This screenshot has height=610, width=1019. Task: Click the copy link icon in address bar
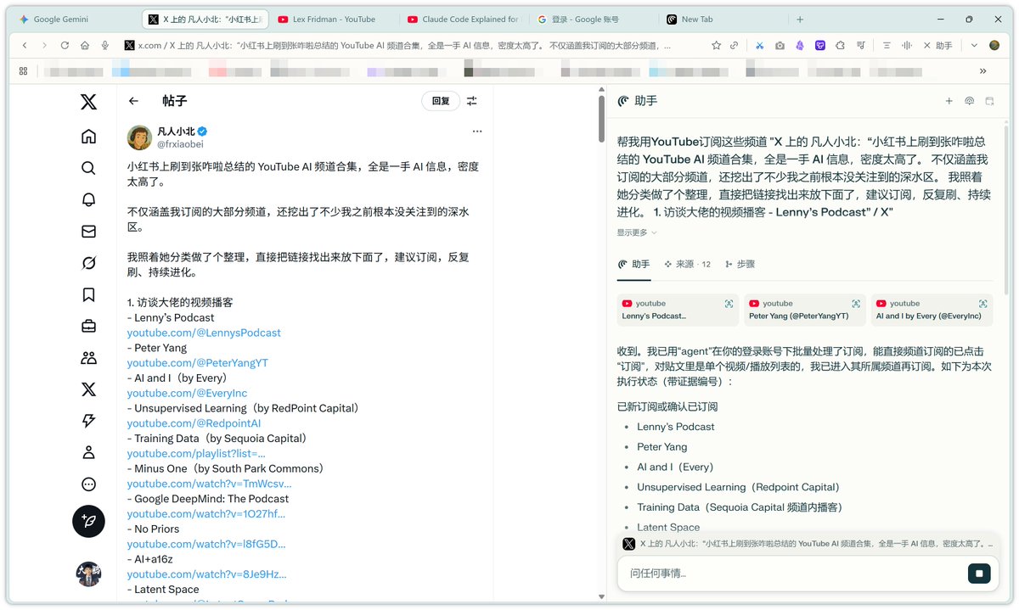pos(735,45)
